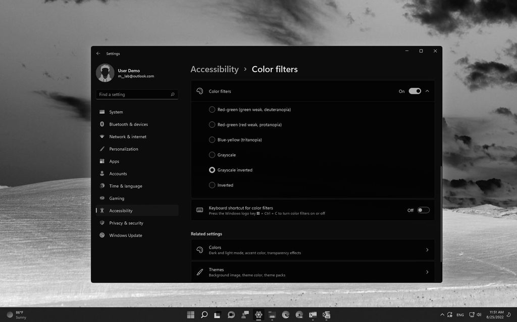Screen dimensions: 517x322
Task: Launch Windows Terminal from the taskbar
Action: point(312,314)
